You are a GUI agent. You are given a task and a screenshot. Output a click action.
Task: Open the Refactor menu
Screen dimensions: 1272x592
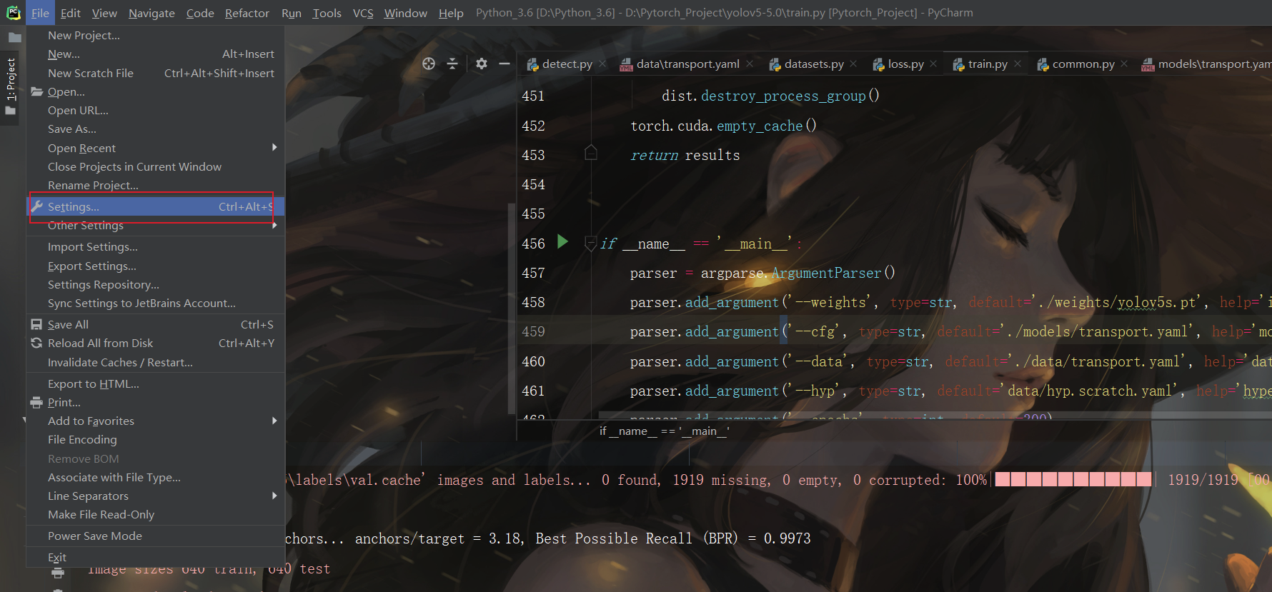tap(247, 13)
